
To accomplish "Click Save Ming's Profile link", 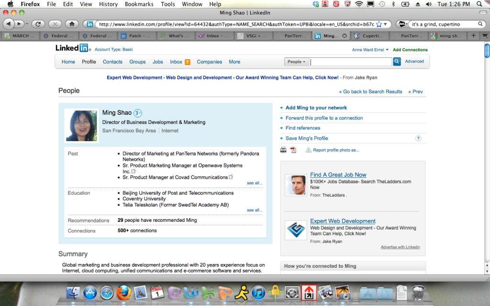I will (307, 138).
